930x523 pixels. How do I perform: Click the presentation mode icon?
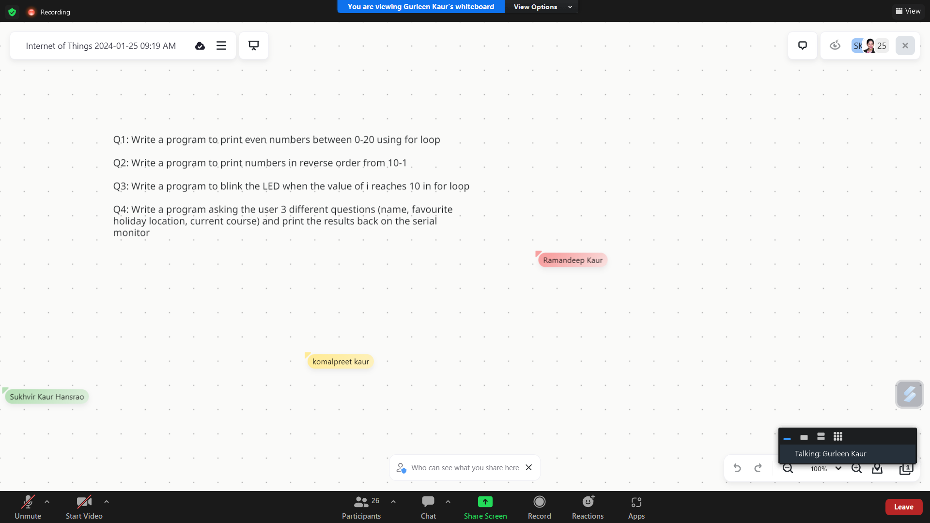tap(254, 46)
